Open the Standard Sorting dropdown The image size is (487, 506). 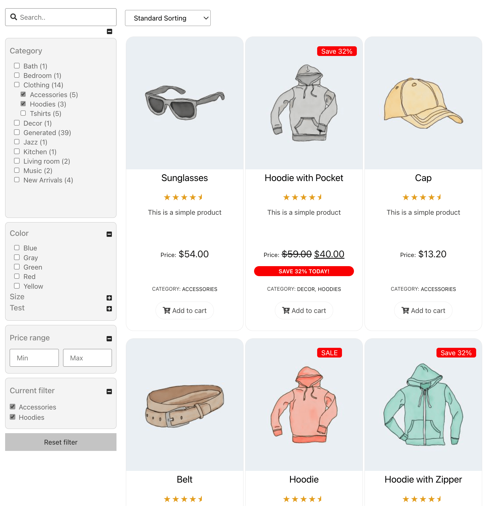click(168, 18)
